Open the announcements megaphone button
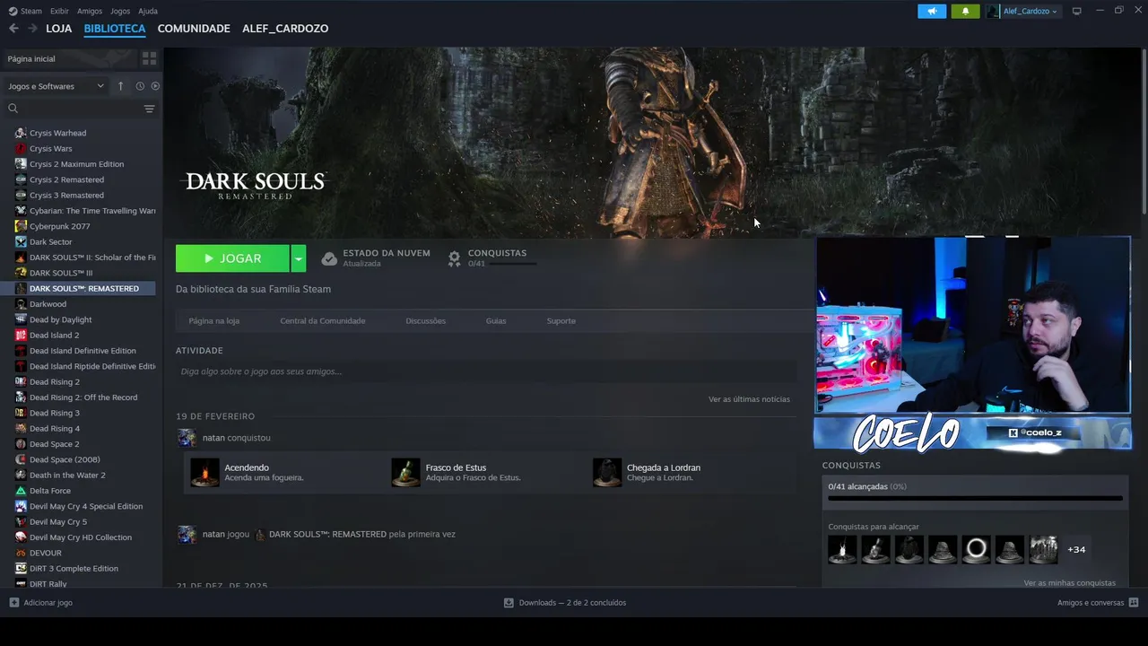The width and height of the screenshot is (1148, 646). click(x=932, y=11)
